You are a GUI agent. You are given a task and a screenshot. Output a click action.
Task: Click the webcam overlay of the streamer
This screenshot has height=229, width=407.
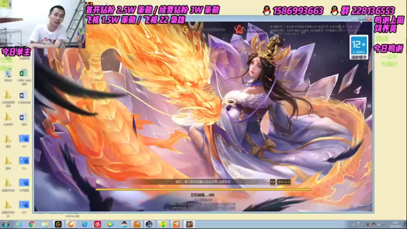[43, 24]
